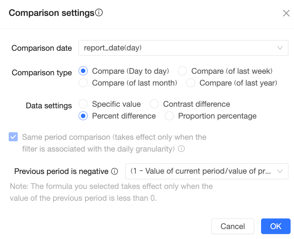Toggle the Same period comparison checkbox
This screenshot has width=294, height=239.
tap(13, 137)
